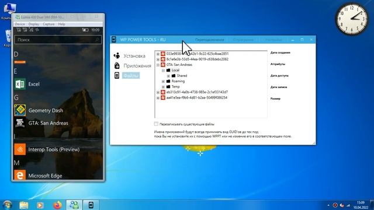Expand the Roaming folder node

tap(163, 82)
